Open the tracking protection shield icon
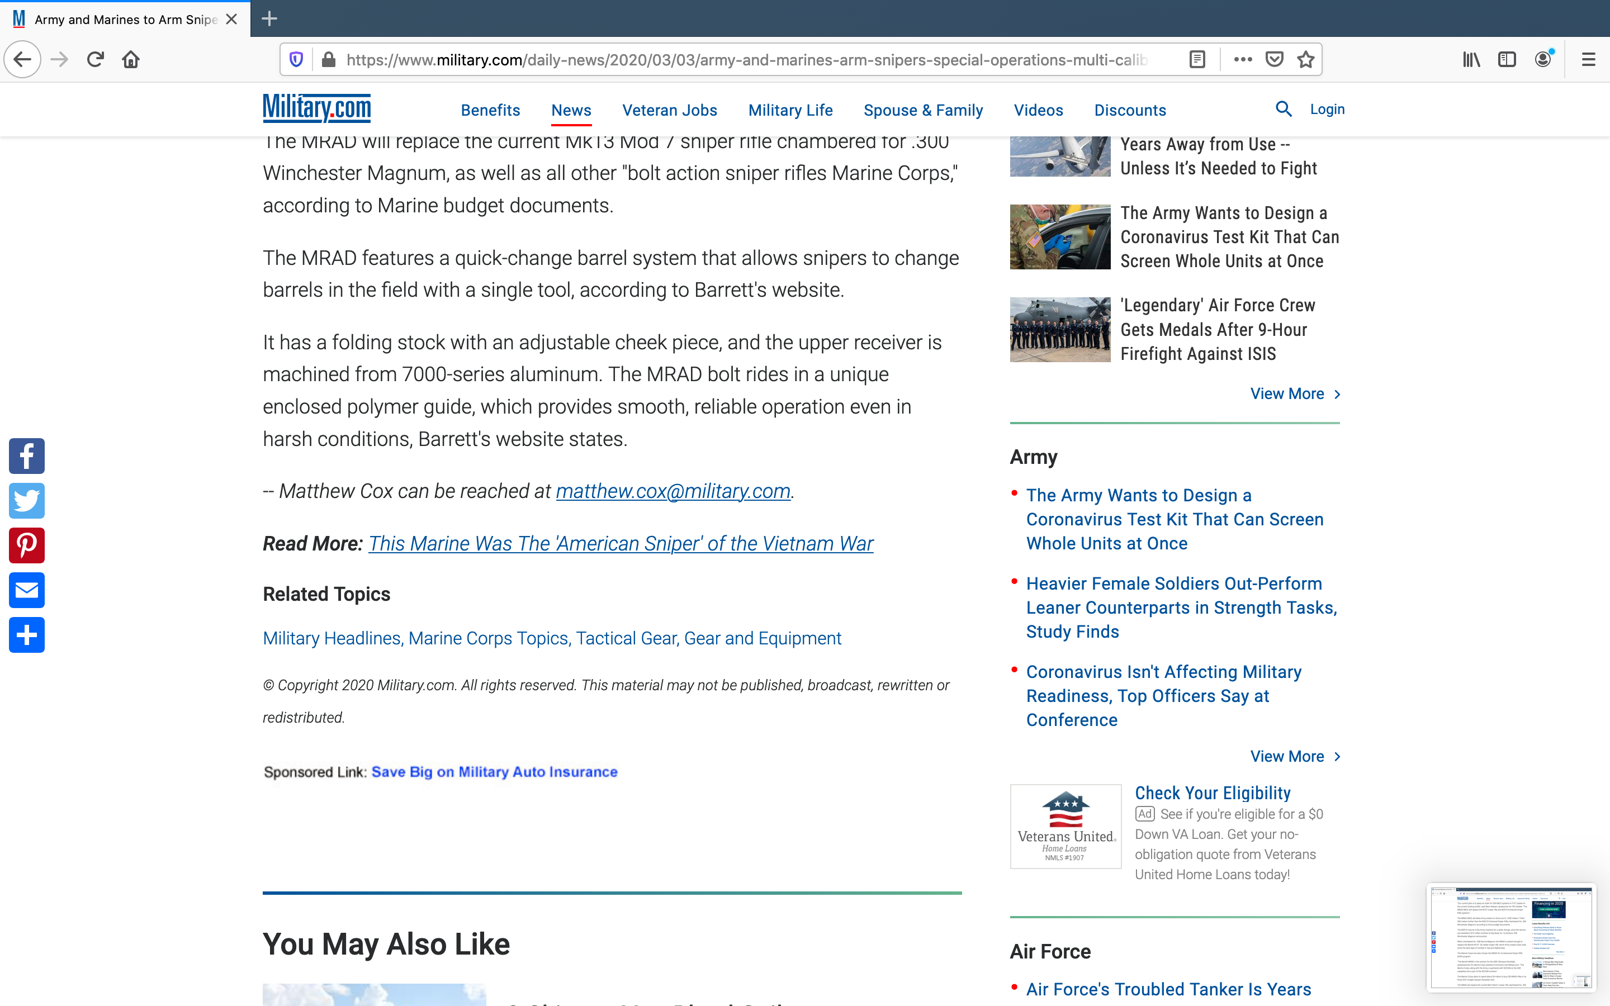Image resolution: width=1610 pixels, height=1006 pixels. coord(297,60)
